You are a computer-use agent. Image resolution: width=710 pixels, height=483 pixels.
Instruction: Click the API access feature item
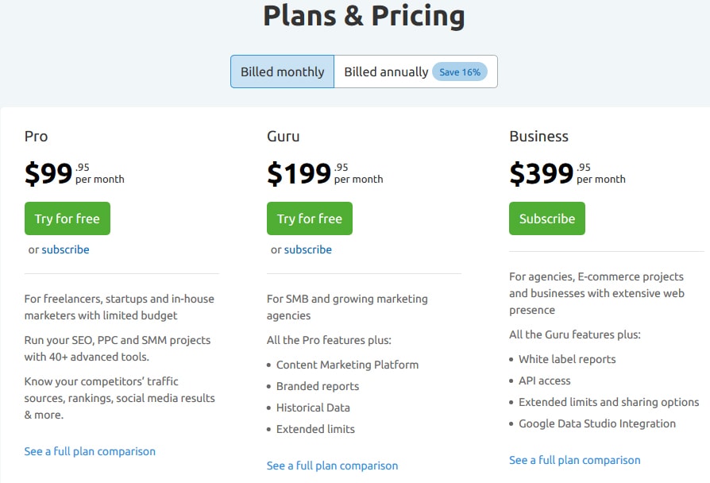click(546, 381)
